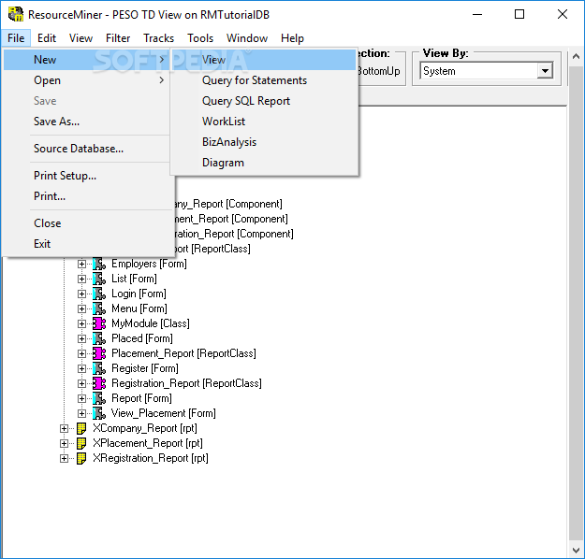Select Source Database... in File menu
Viewport: 585px width, 559px height.
(x=86, y=149)
